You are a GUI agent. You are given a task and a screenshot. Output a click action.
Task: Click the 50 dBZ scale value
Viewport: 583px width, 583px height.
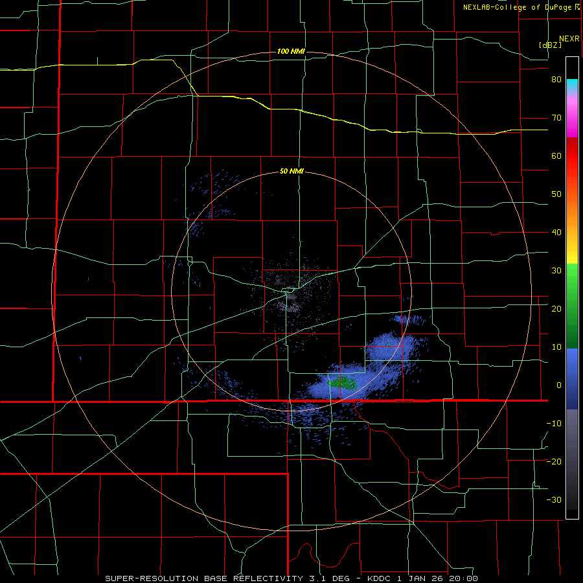pos(556,194)
